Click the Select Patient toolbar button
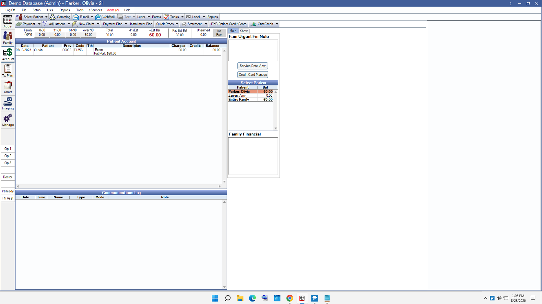 30,17
